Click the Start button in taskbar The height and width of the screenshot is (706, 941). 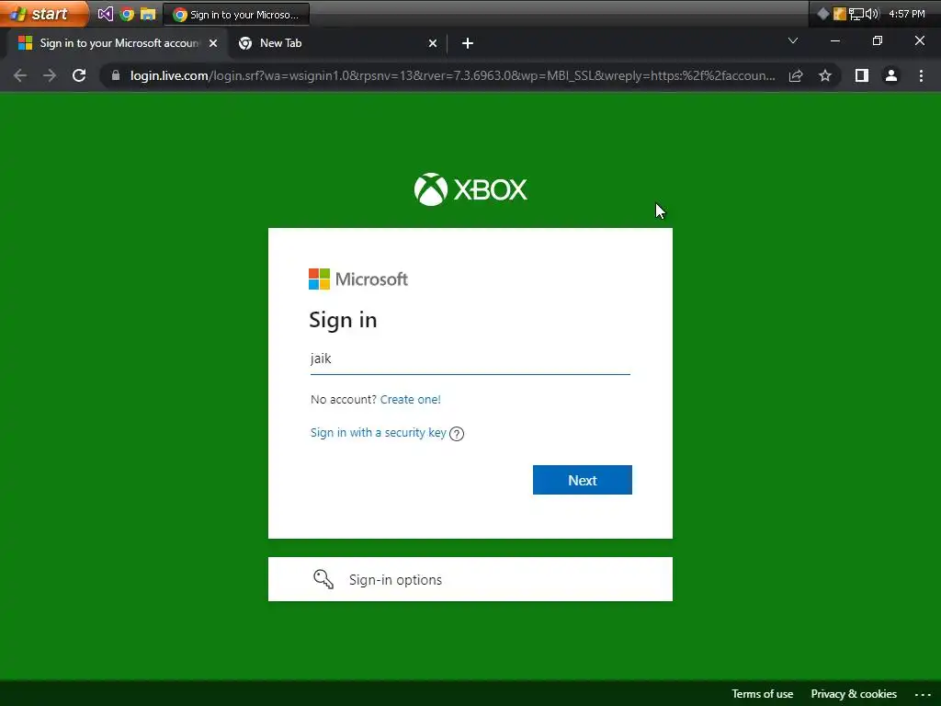point(42,13)
